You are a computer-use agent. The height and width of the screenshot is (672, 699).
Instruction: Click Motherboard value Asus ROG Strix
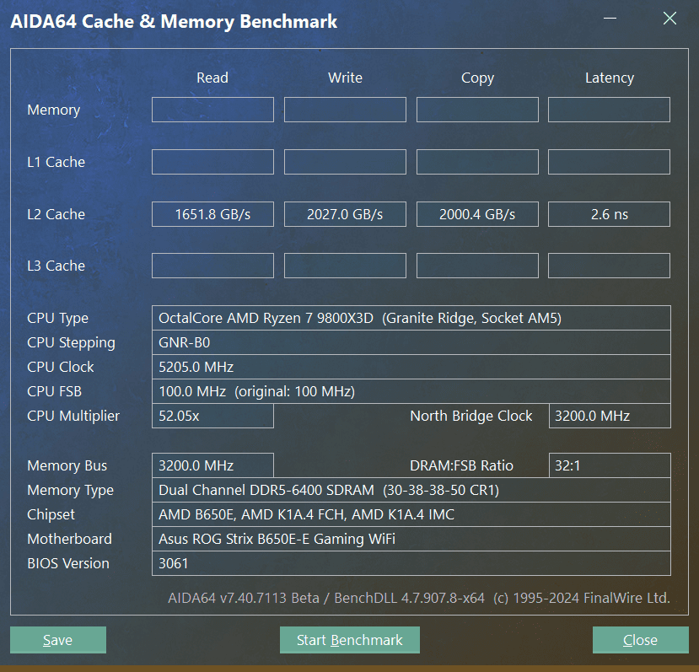tap(411, 539)
